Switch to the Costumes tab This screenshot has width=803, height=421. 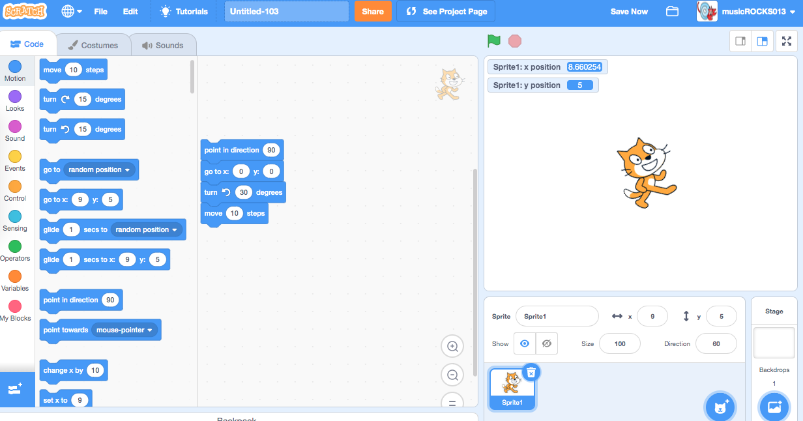pyautogui.click(x=93, y=45)
